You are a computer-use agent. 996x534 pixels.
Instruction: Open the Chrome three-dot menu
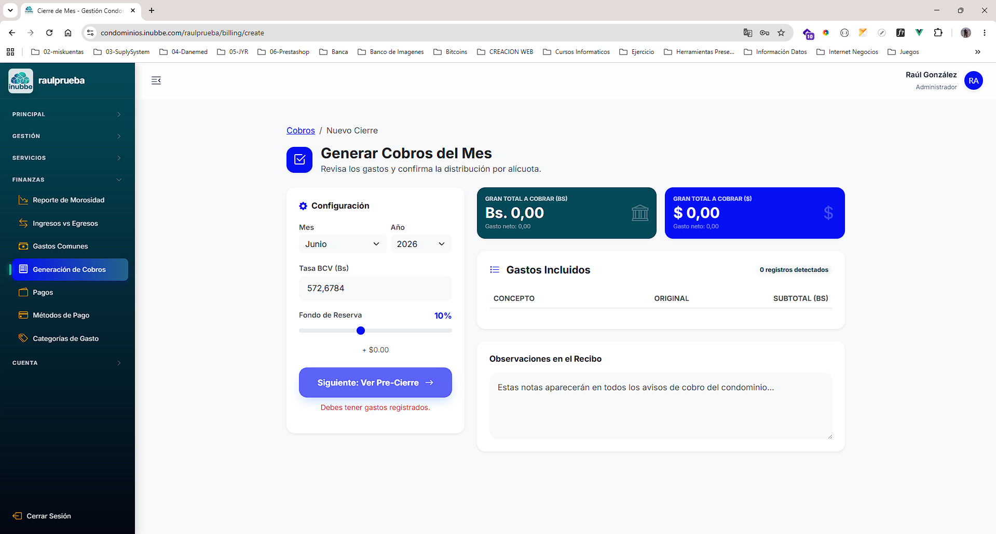pos(985,33)
